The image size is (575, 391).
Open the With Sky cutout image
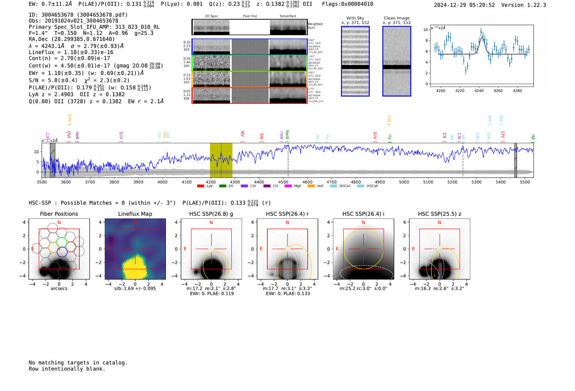[355, 61]
